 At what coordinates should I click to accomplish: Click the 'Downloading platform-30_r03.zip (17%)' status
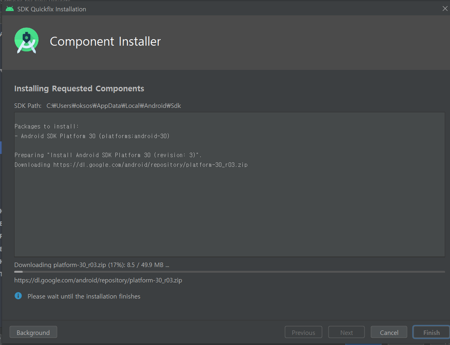pos(91,265)
